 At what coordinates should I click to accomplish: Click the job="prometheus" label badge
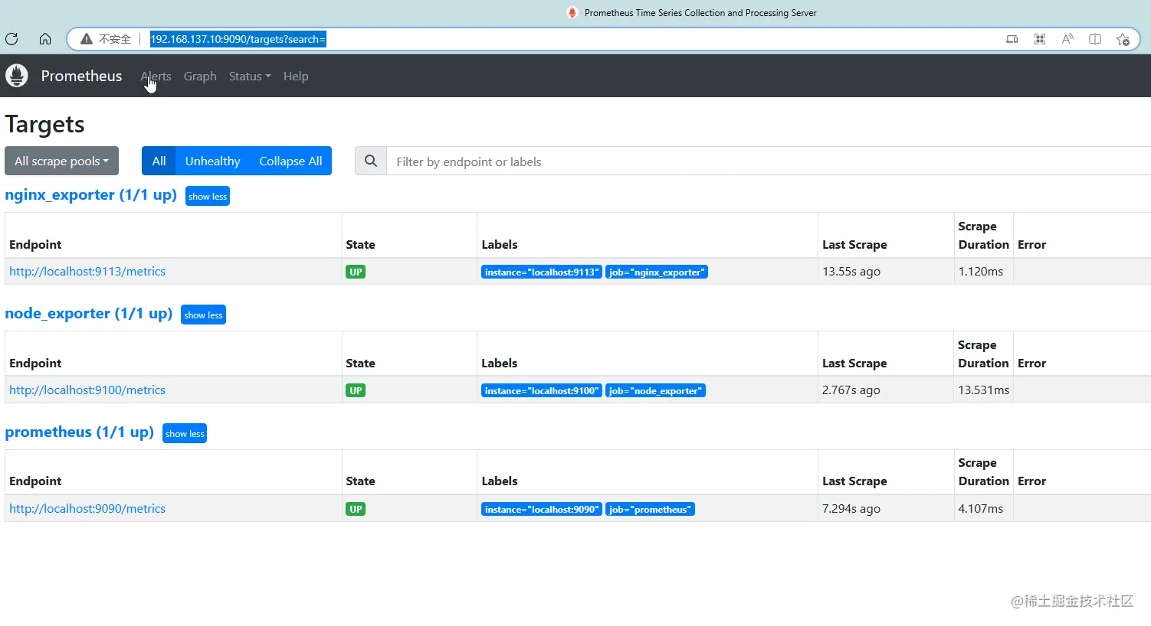tap(651, 509)
